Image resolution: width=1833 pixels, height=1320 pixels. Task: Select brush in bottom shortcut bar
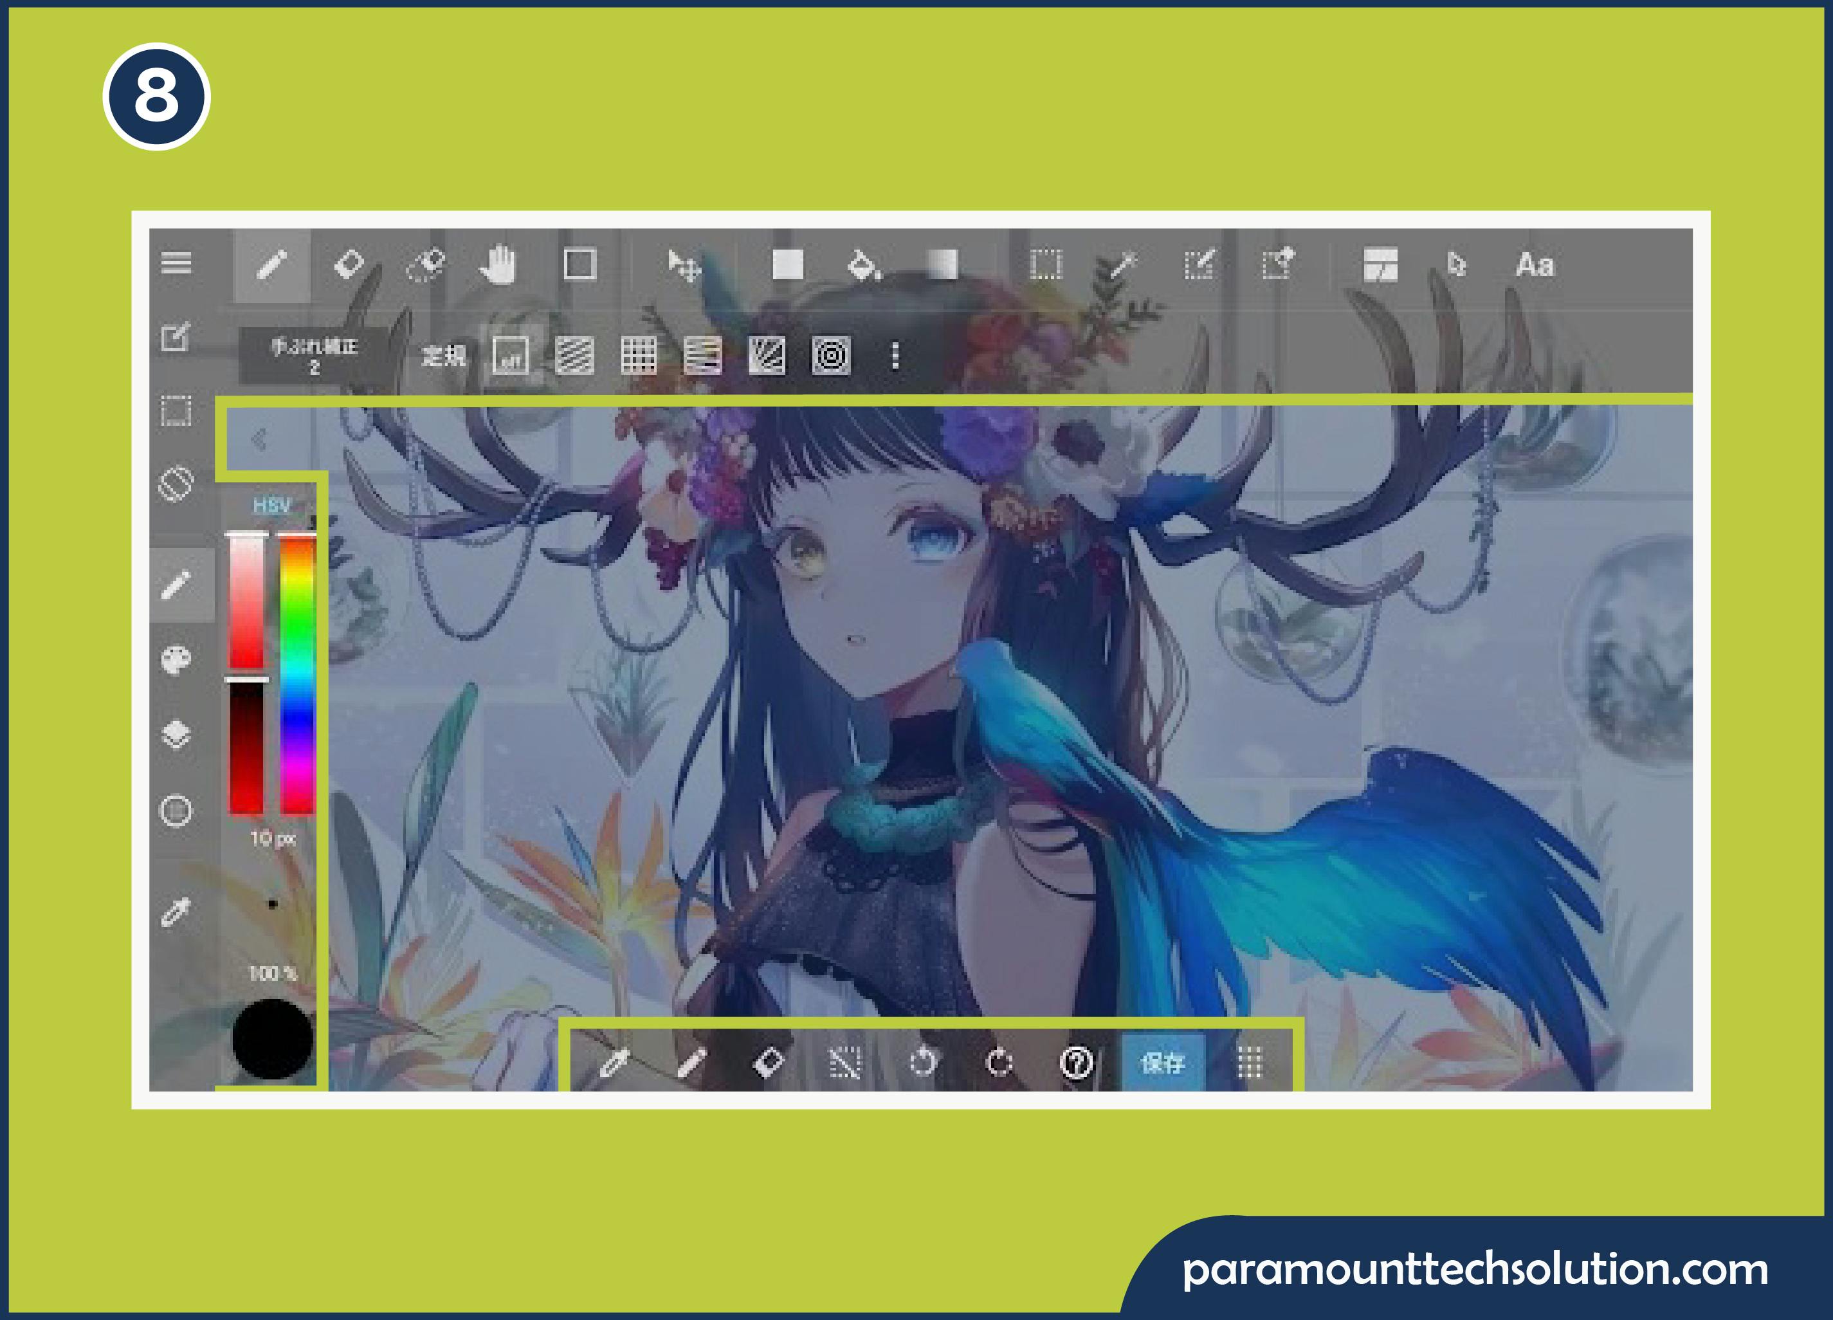[x=691, y=1062]
